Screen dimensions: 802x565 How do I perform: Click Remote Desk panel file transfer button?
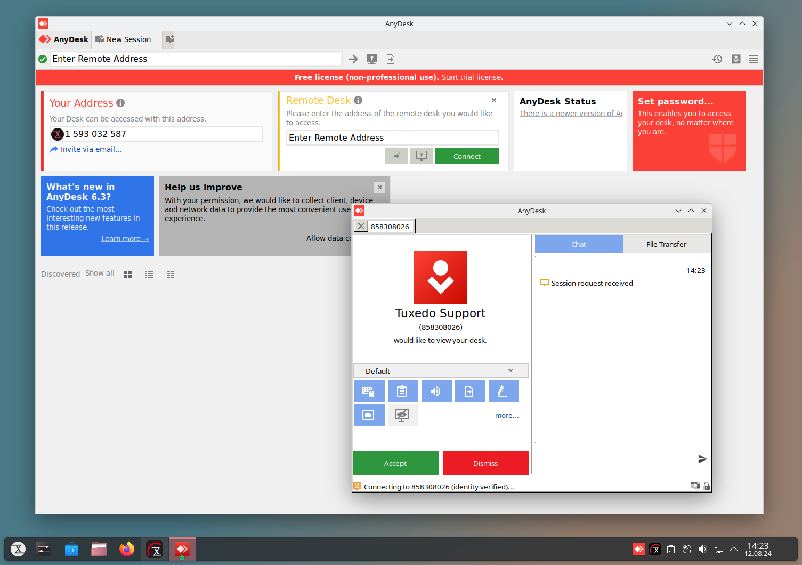pyautogui.click(x=396, y=156)
